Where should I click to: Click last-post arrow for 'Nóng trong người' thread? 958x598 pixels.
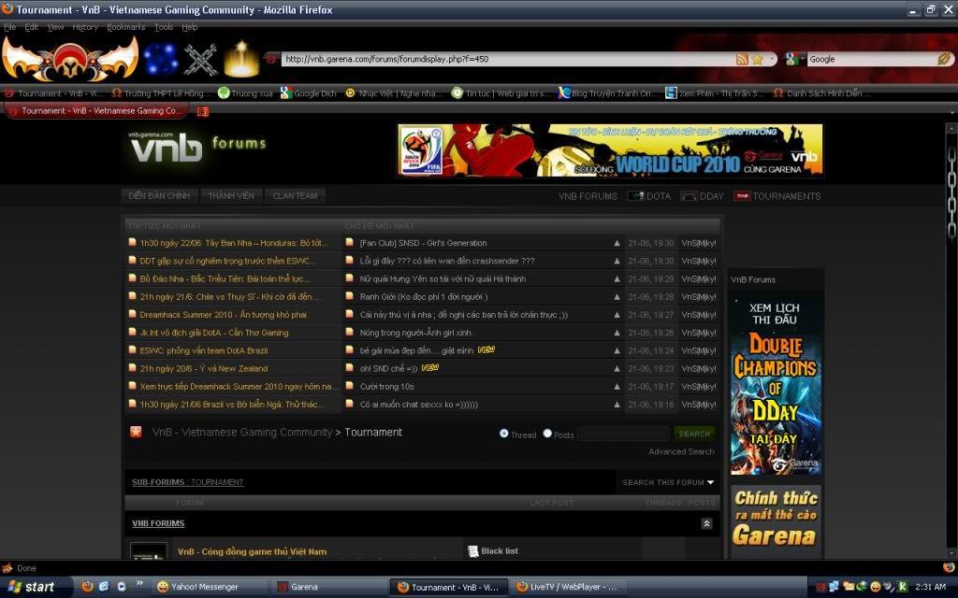pyautogui.click(x=617, y=333)
